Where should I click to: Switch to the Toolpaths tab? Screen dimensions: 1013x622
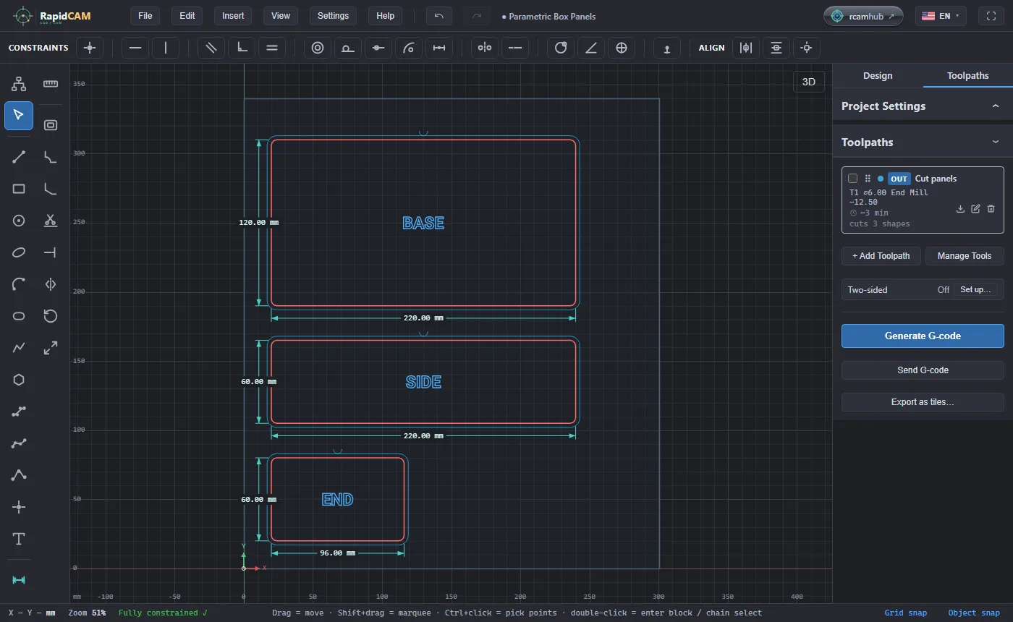[967, 76]
